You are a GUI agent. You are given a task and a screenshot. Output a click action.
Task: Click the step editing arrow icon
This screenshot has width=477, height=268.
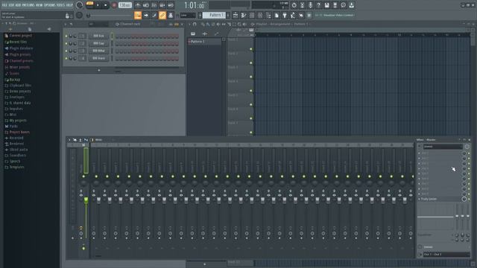pos(146,15)
